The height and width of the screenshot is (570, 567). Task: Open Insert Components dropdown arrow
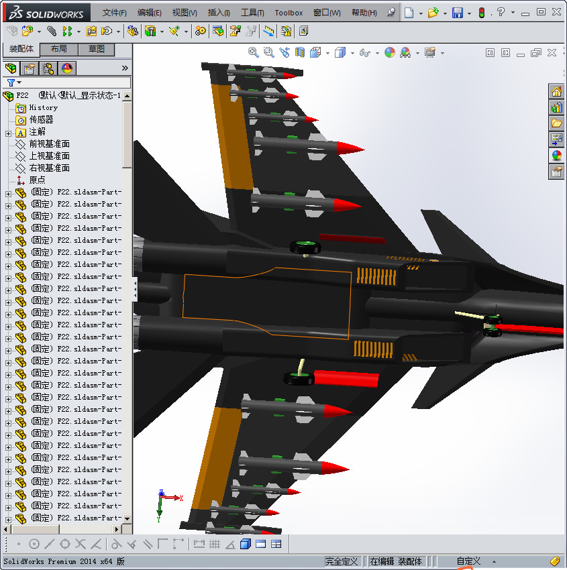point(39,32)
